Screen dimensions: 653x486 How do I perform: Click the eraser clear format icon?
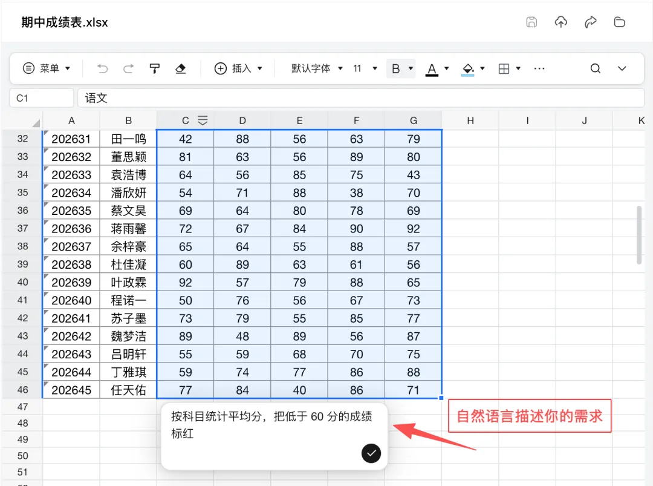coord(180,68)
